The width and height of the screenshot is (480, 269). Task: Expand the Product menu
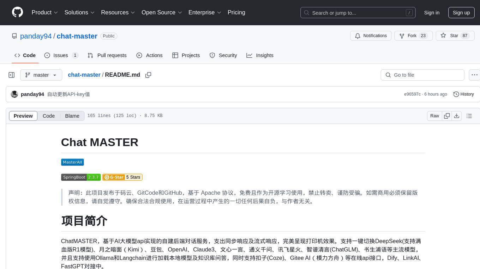45,12
